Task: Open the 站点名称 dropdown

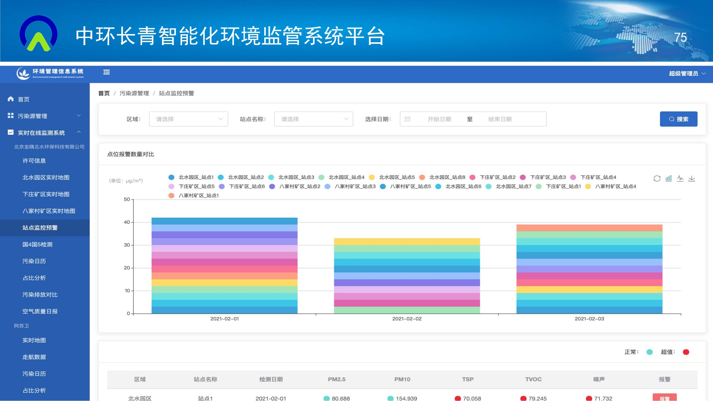Action: point(313,119)
